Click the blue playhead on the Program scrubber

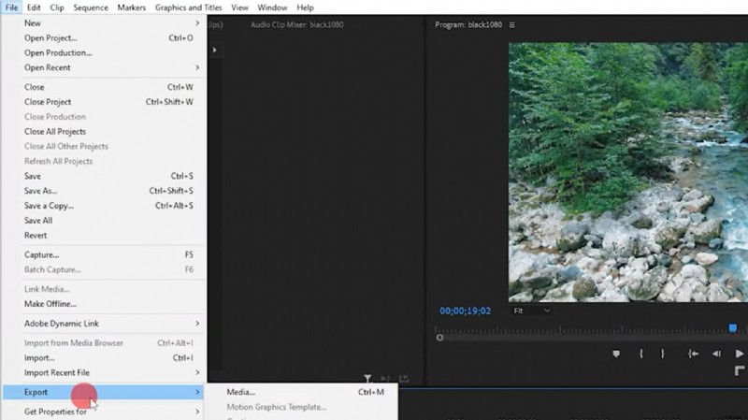733,328
